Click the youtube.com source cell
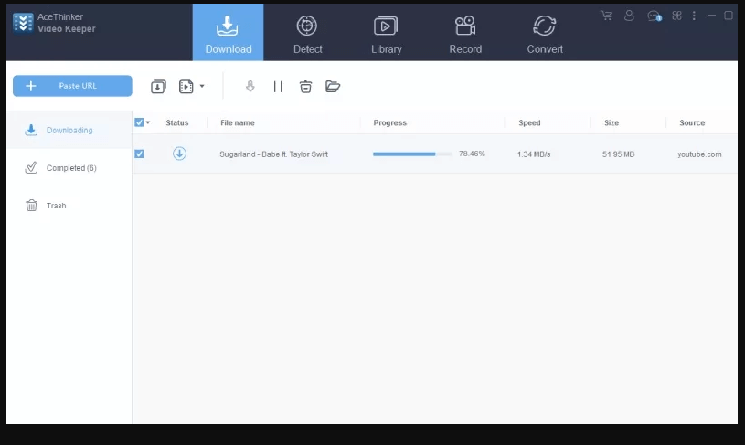The height and width of the screenshot is (445, 745). tap(699, 154)
